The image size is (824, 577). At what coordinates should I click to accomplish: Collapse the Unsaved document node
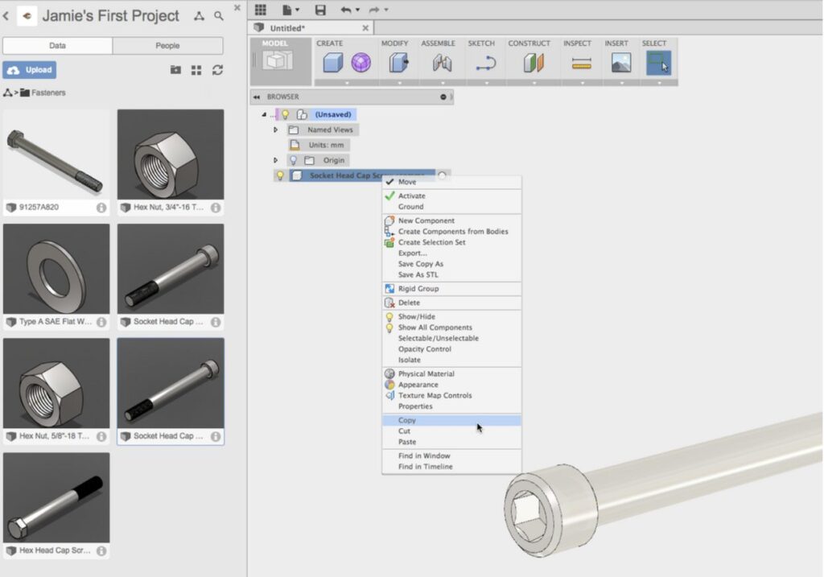coord(264,113)
